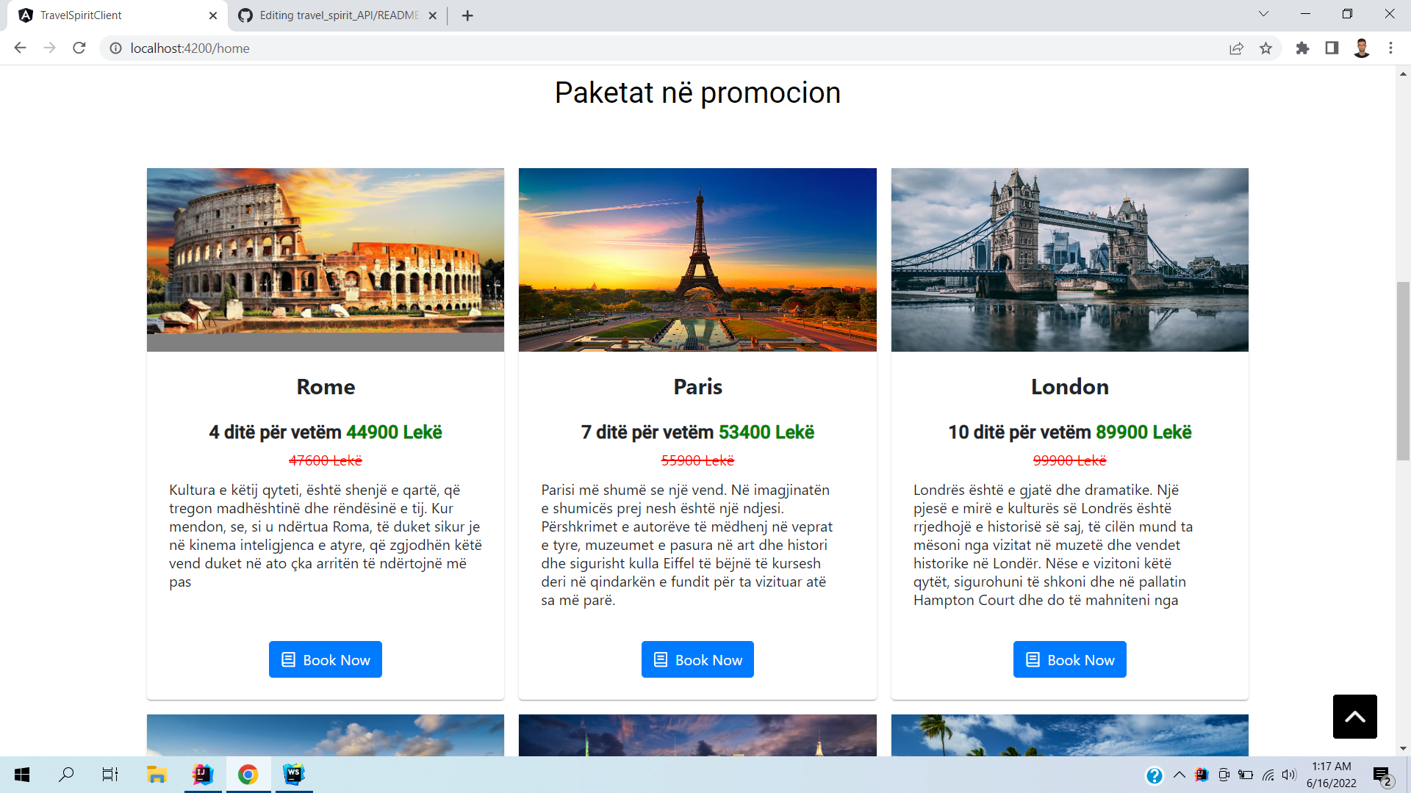1411x793 pixels.
Task: Book the Paris package
Action: [x=697, y=659]
